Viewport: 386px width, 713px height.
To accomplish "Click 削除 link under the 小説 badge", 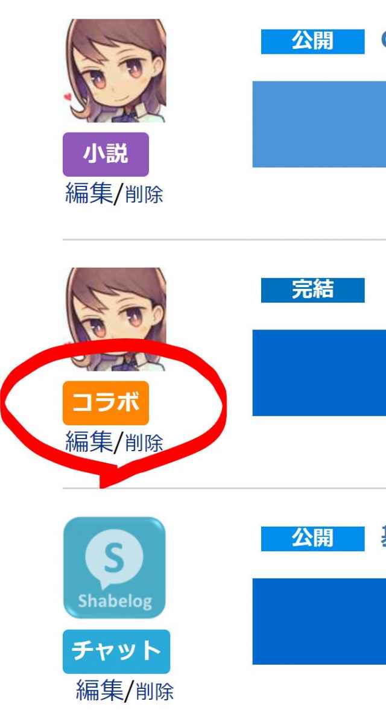I will (144, 195).
